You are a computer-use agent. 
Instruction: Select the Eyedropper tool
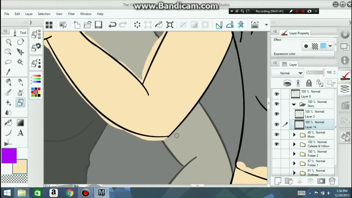9,72
